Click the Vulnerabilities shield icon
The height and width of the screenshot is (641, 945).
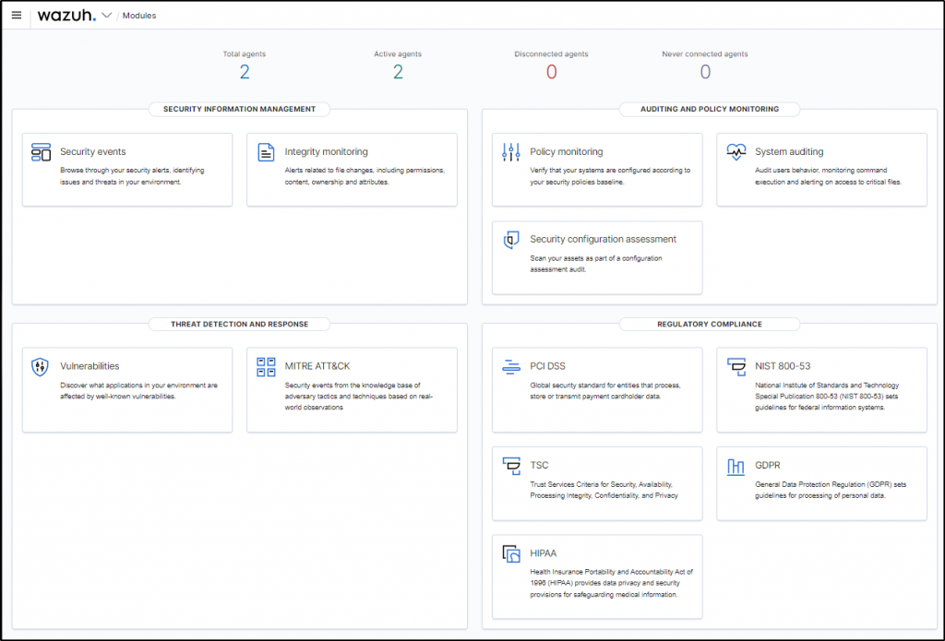(x=40, y=366)
